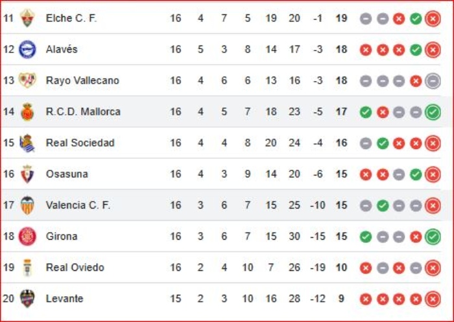The height and width of the screenshot is (322, 454).
Task: Click the Real Oviedo club crest
Action: tap(27, 267)
